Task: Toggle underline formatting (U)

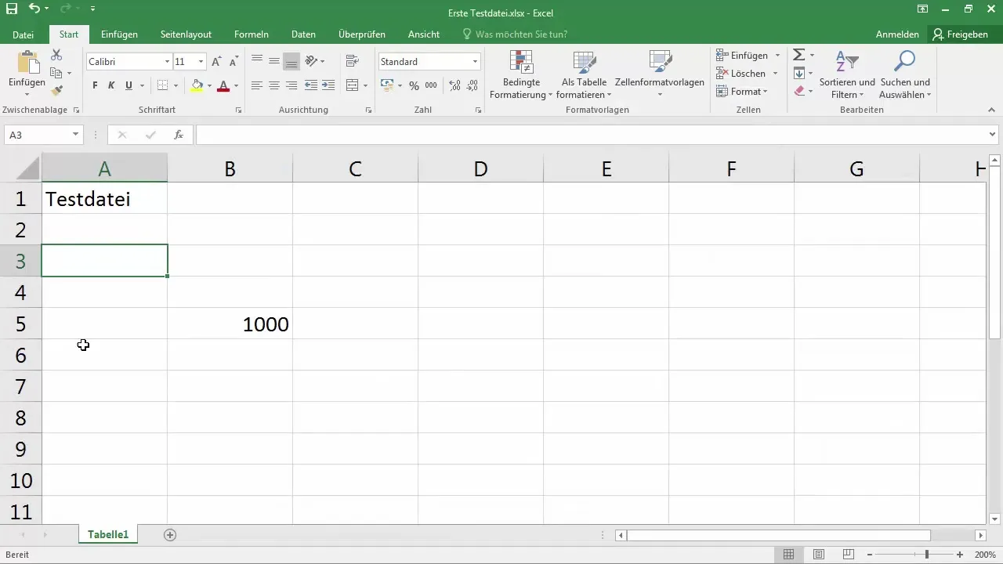Action: tap(129, 85)
